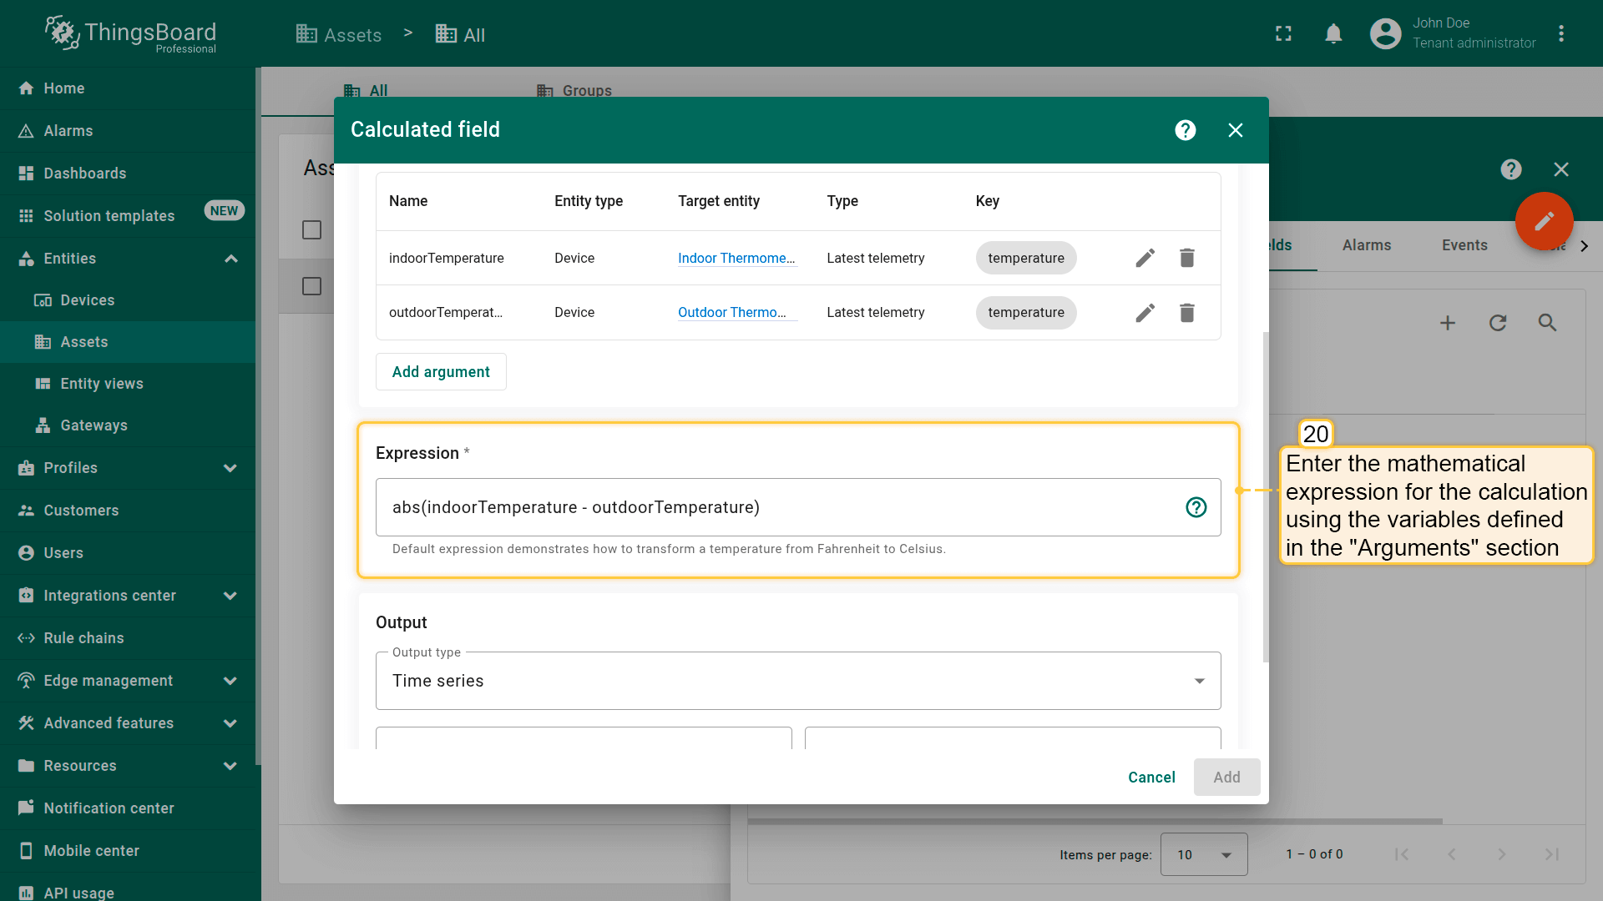Check the second asset row checkbox
This screenshot has width=1603, height=901.
pos(311,286)
